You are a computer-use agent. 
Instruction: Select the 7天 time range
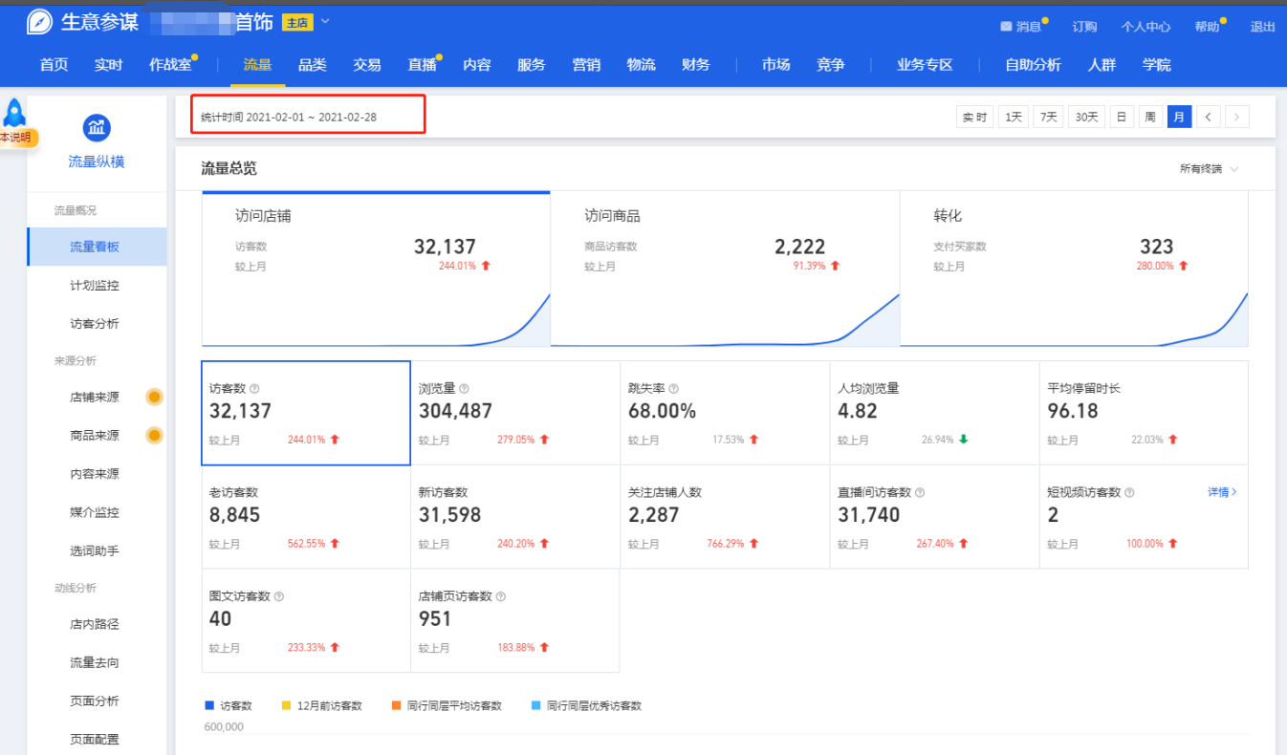[1048, 117]
